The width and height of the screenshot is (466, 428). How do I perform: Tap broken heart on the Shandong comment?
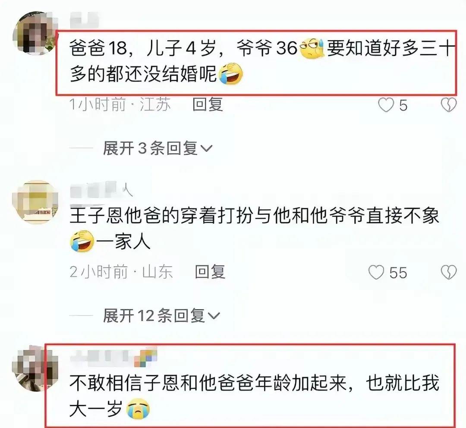(x=448, y=272)
